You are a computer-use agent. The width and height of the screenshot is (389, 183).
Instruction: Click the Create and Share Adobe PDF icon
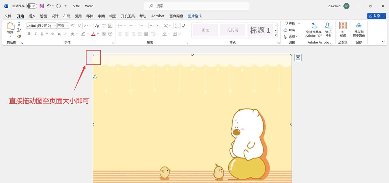(x=313, y=30)
